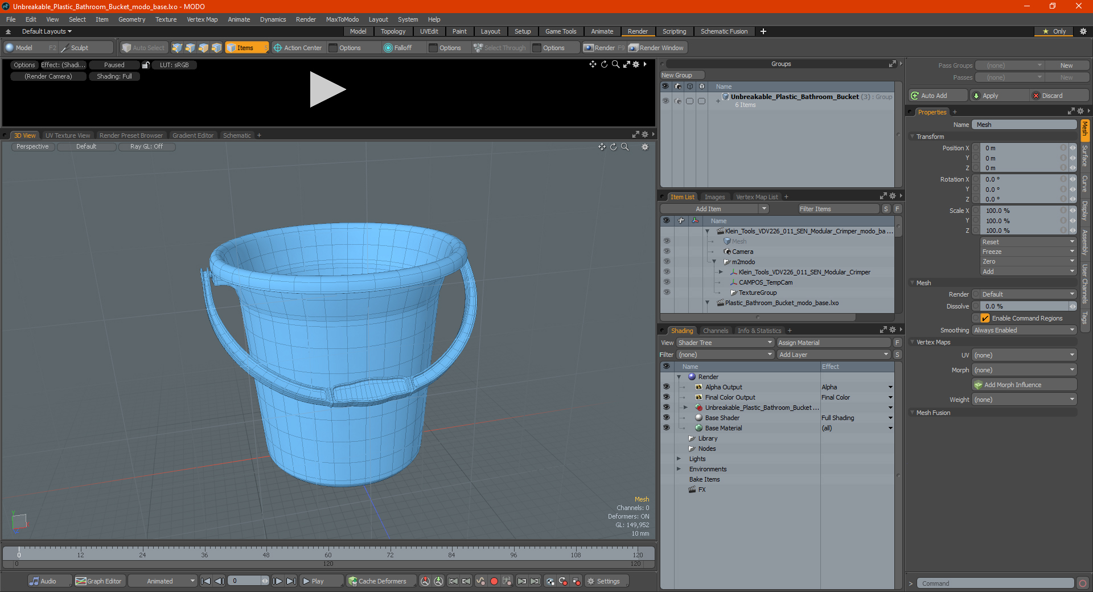1093x592 pixels.
Task: Open timeline Settings gear
Action: pos(607,581)
